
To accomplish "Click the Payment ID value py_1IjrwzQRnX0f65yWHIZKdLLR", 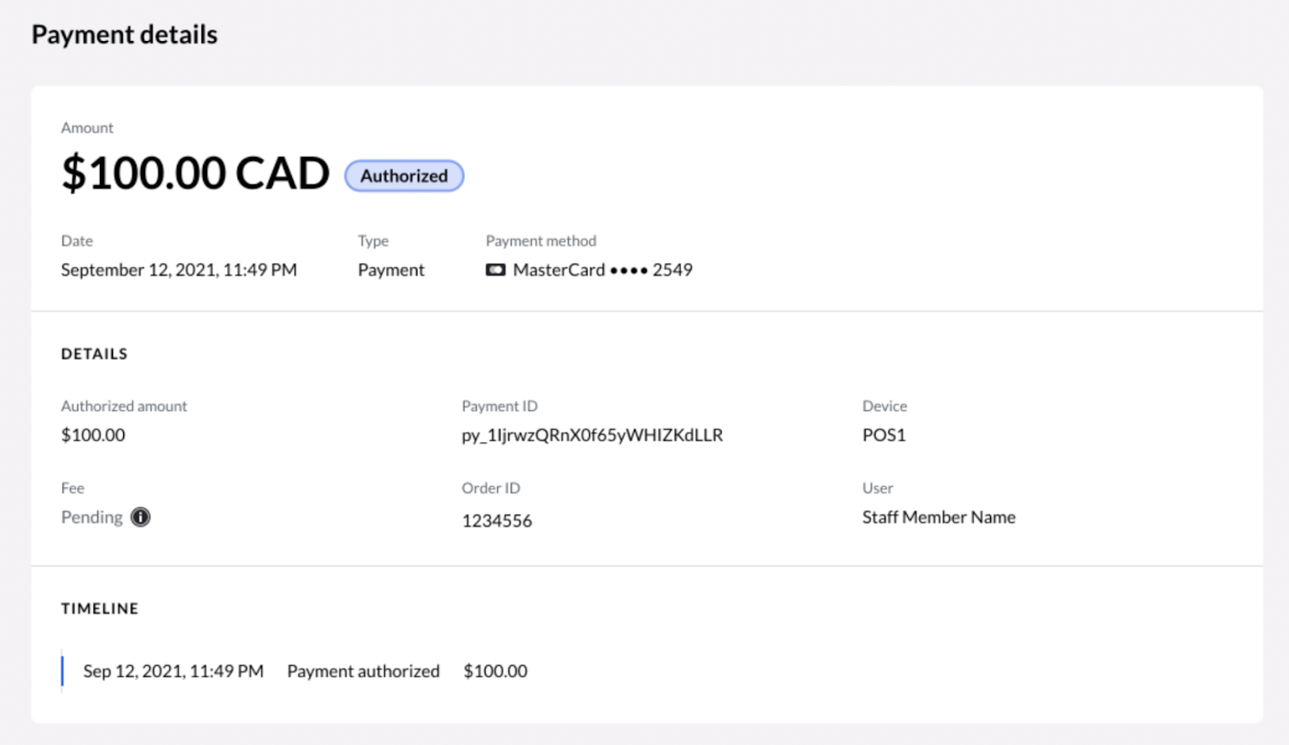I will pyautogui.click(x=592, y=435).
